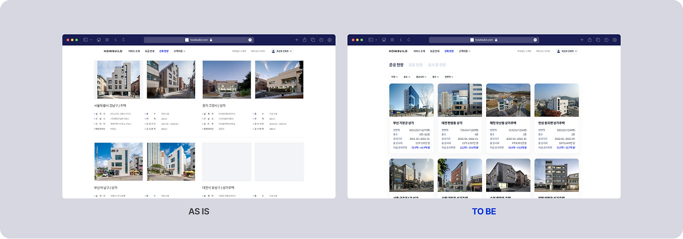The image size is (683, 239).
Task: Click the HOWBUILD logo in the TO BE page
Action: (x=398, y=51)
